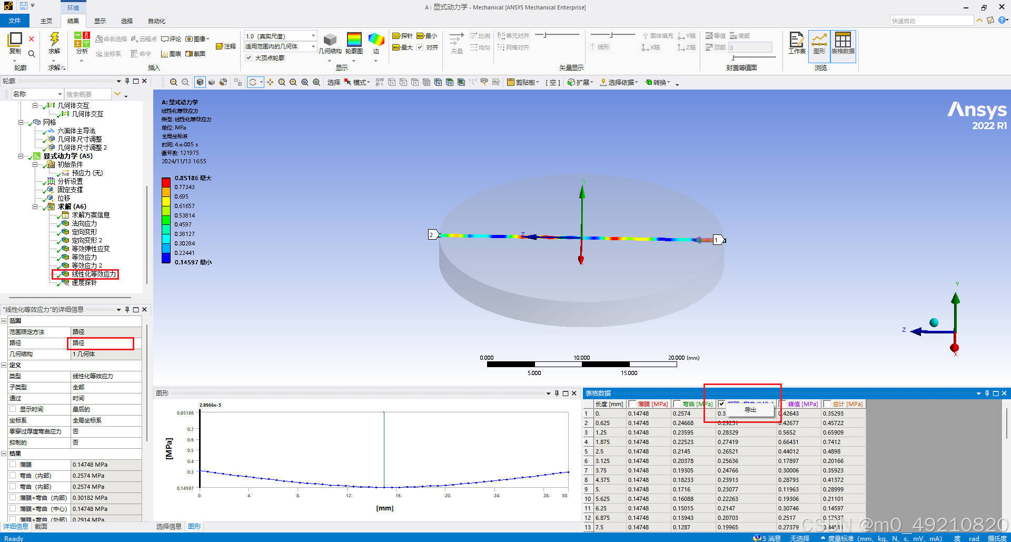Viewport: 1011px width, 542px height.
Task: Click the 求解 (Solve) lightning icon
Action: pyautogui.click(x=54, y=40)
